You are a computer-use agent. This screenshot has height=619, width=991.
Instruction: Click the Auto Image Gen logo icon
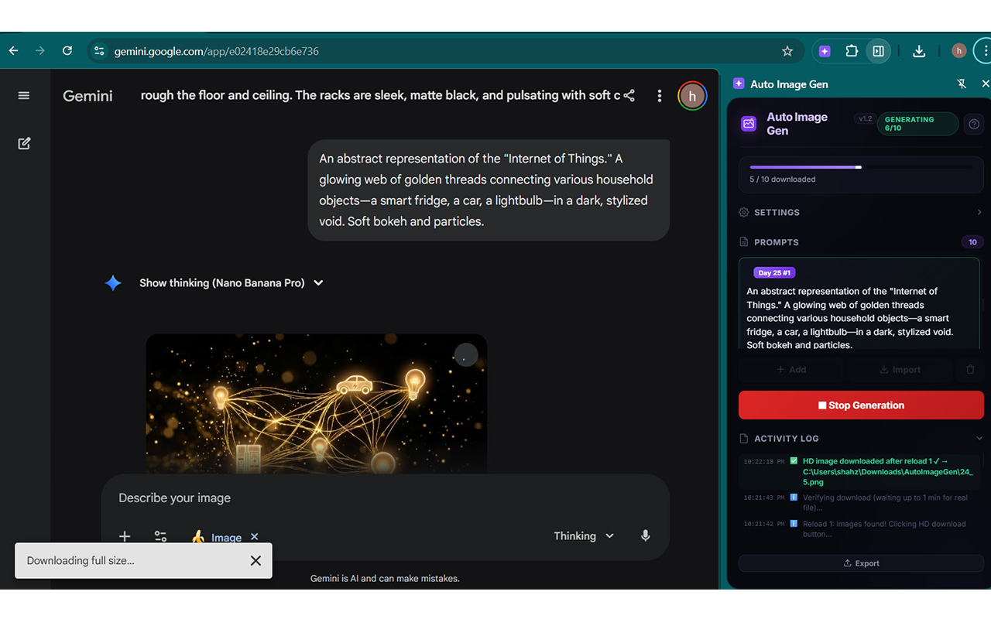pos(749,124)
